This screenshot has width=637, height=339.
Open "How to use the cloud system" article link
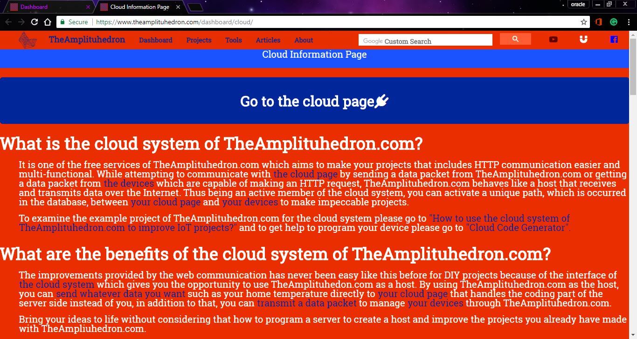click(x=294, y=223)
